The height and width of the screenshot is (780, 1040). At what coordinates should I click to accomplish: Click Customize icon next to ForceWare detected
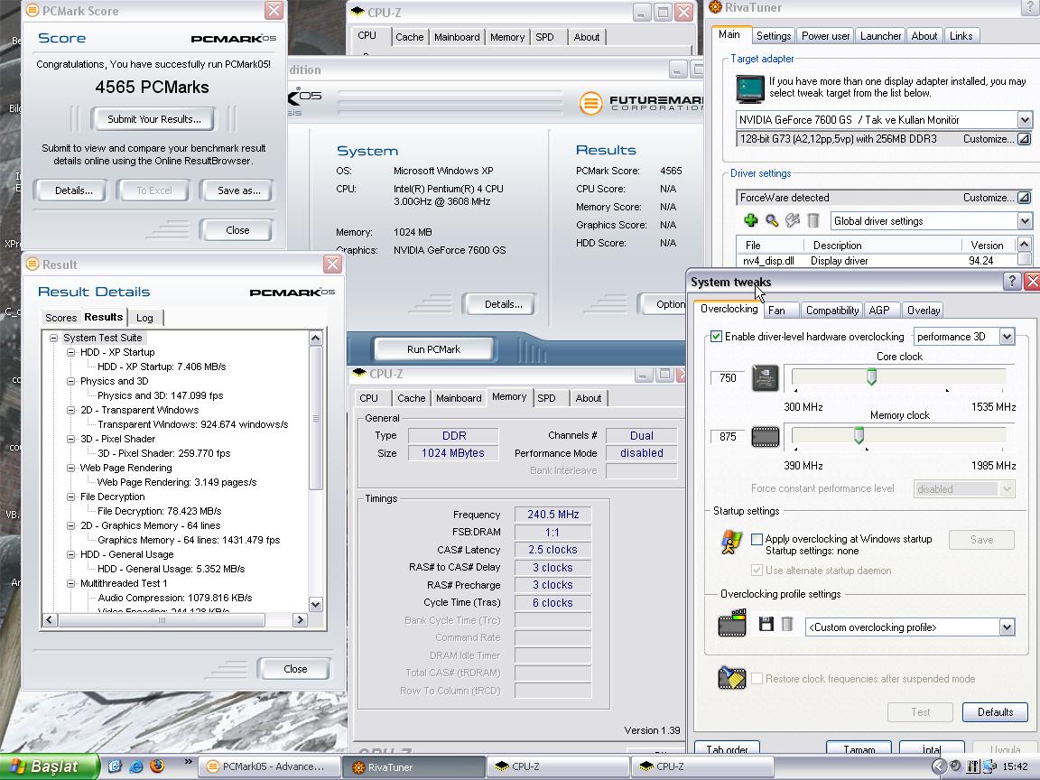pos(1024,197)
